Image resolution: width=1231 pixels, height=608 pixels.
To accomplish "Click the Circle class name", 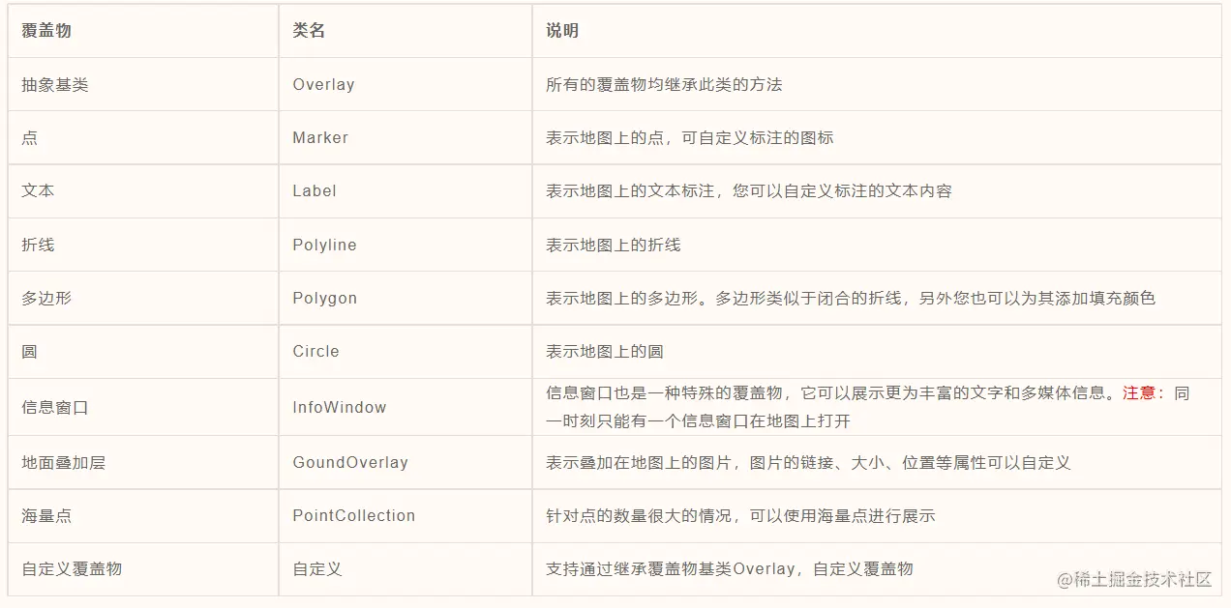I will pos(315,352).
